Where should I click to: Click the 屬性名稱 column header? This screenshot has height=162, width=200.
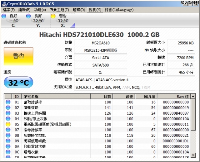[x=56, y=96]
